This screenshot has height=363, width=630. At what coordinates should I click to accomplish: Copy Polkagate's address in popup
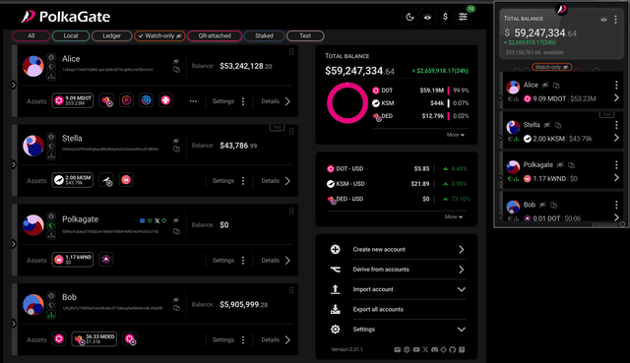571,165
